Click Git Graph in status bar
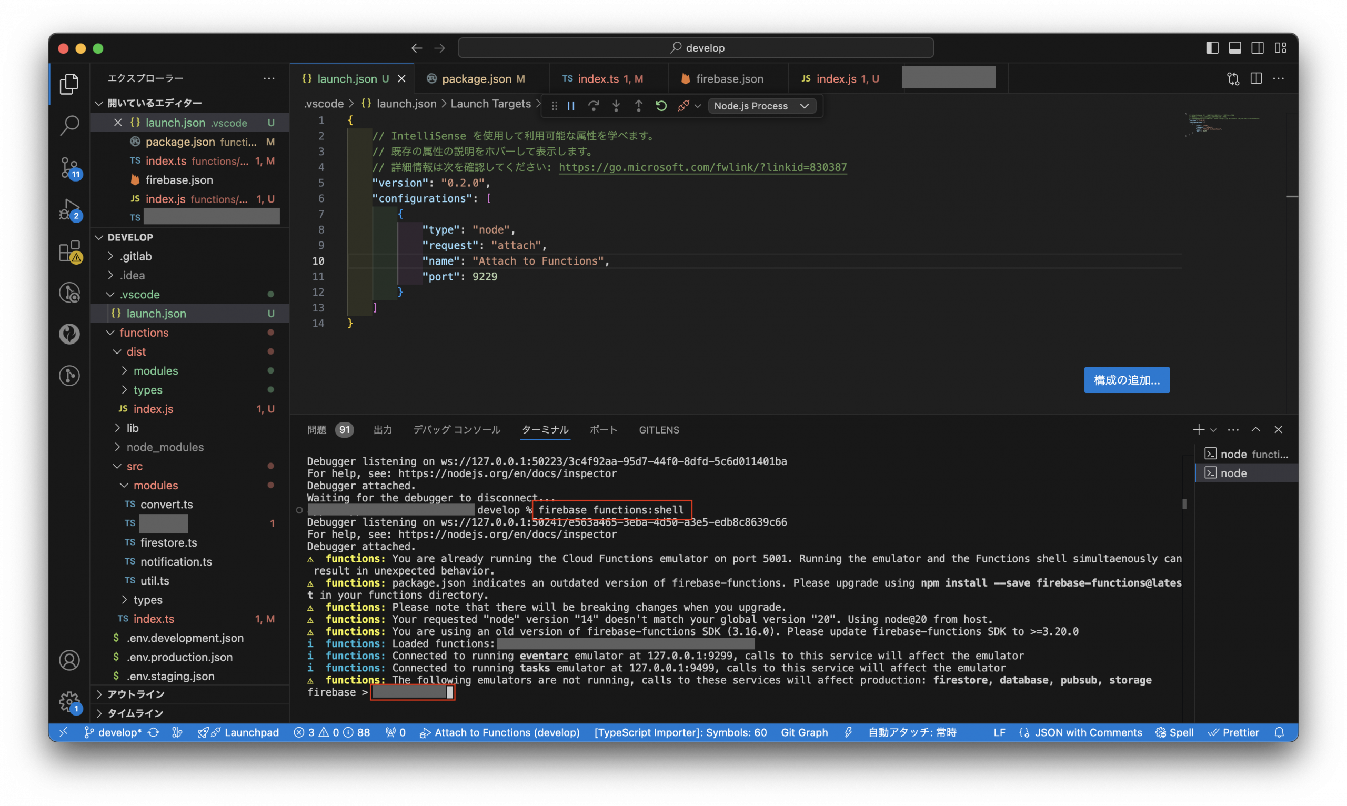Image resolution: width=1347 pixels, height=806 pixels. click(x=804, y=732)
